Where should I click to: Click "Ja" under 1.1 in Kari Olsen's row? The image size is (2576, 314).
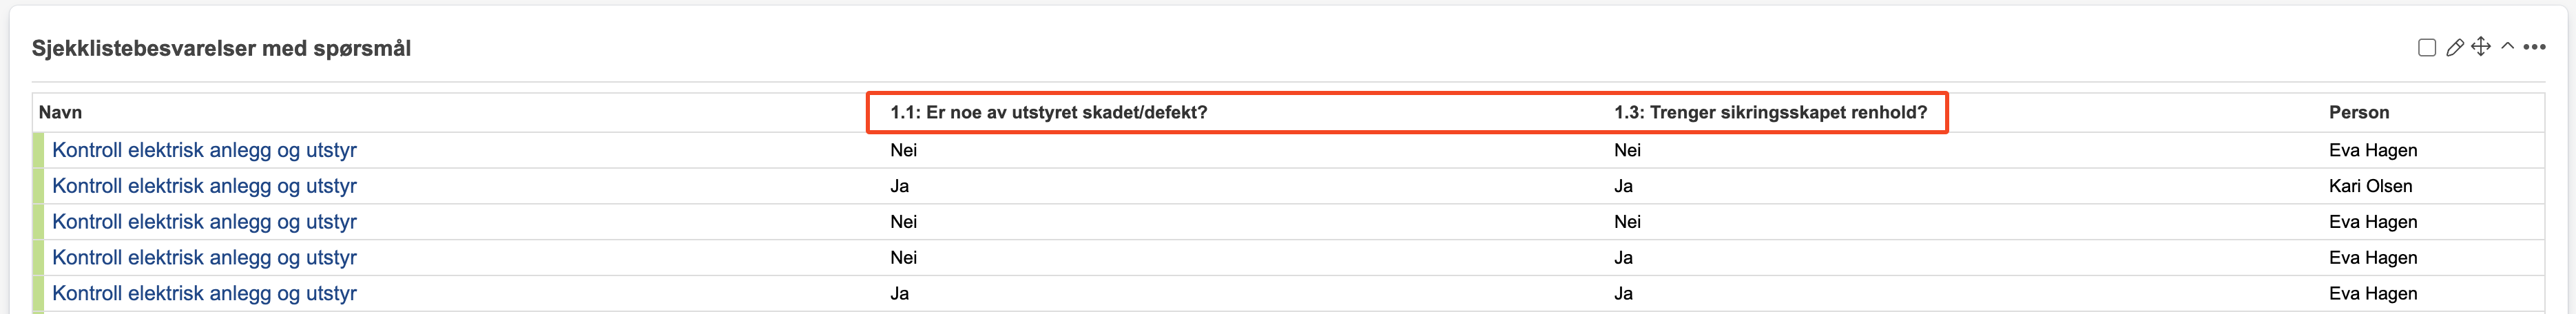[x=899, y=186]
